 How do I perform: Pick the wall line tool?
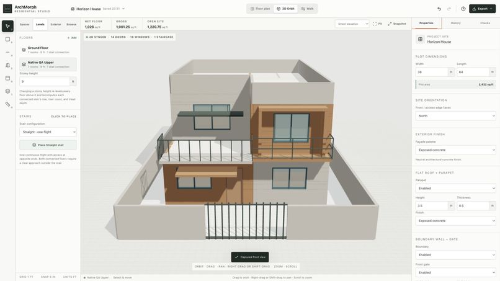pos(7,52)
